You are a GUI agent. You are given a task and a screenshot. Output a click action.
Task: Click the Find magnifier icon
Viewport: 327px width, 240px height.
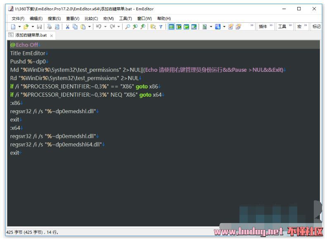pos(128,27)
